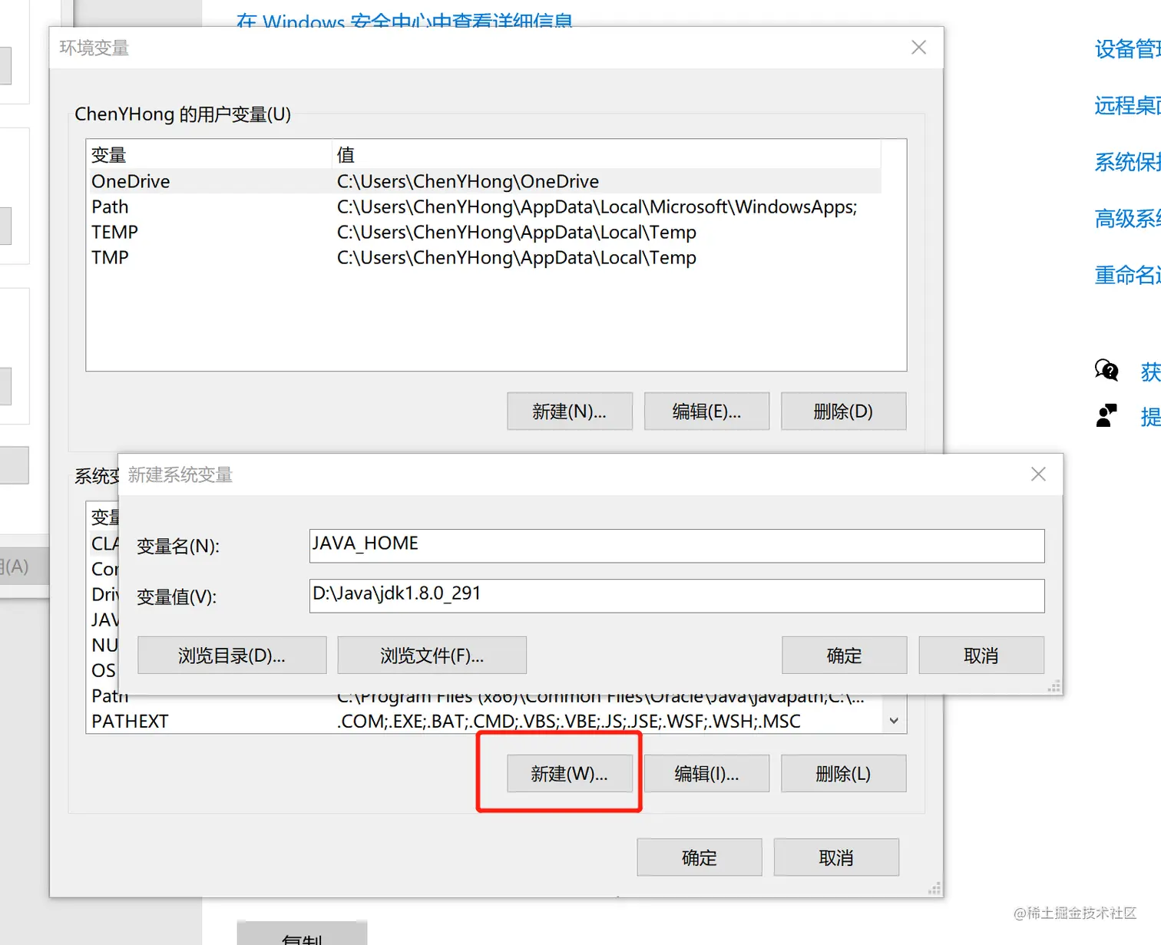This screenshot has height=945, width=1161.
Task: Click the get-help chat bubble icon in Settings
Action: 1106,370
